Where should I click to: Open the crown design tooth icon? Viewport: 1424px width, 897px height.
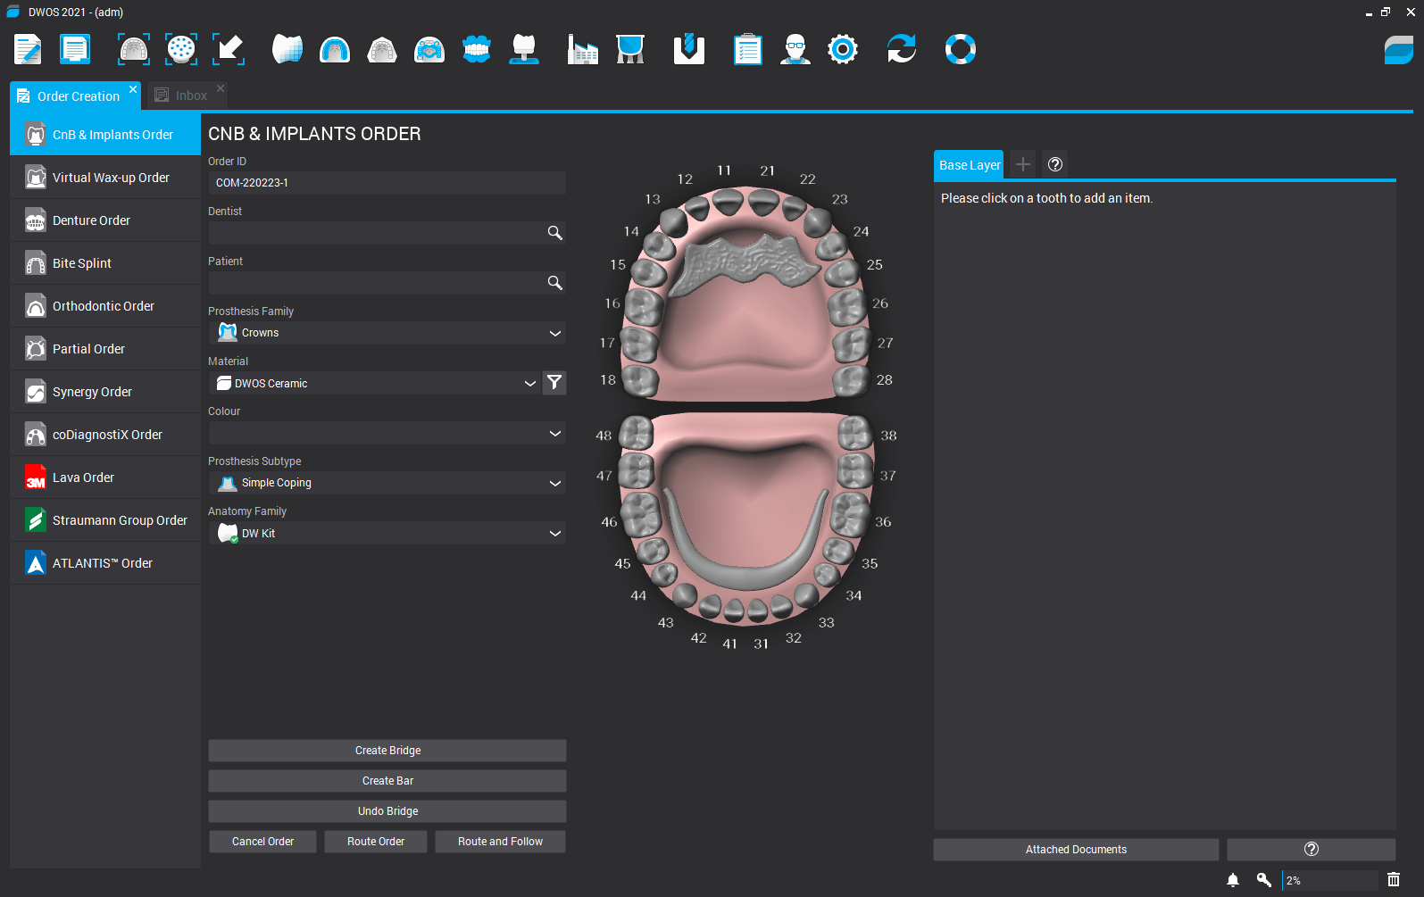point(287,49)
